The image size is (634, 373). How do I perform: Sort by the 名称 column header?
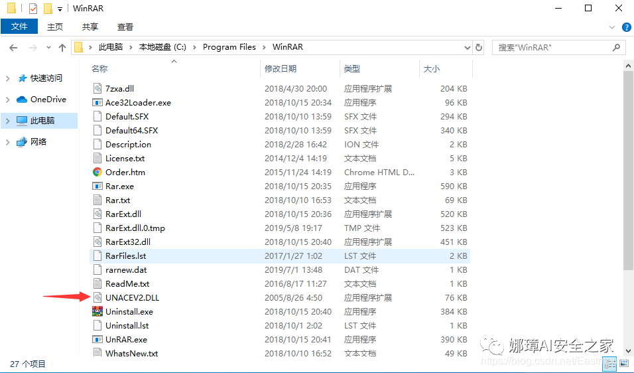99,69
